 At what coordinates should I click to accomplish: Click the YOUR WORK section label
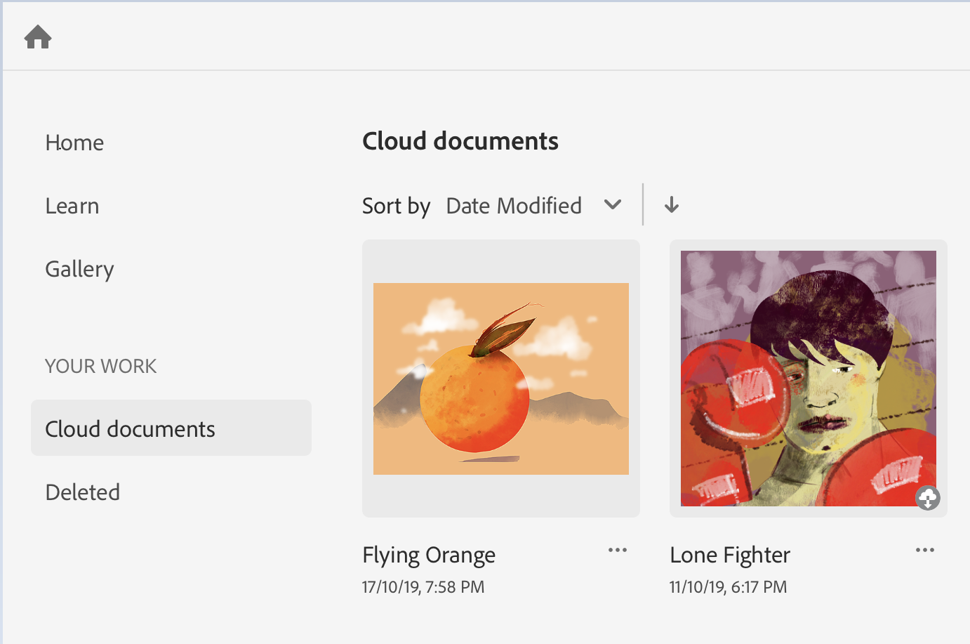tap(101, 366)
